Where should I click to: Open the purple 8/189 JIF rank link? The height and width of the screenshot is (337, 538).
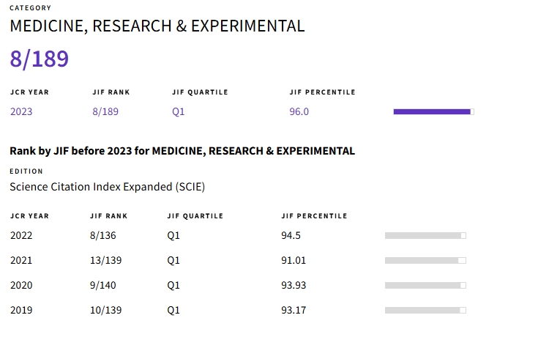[105, 111]
